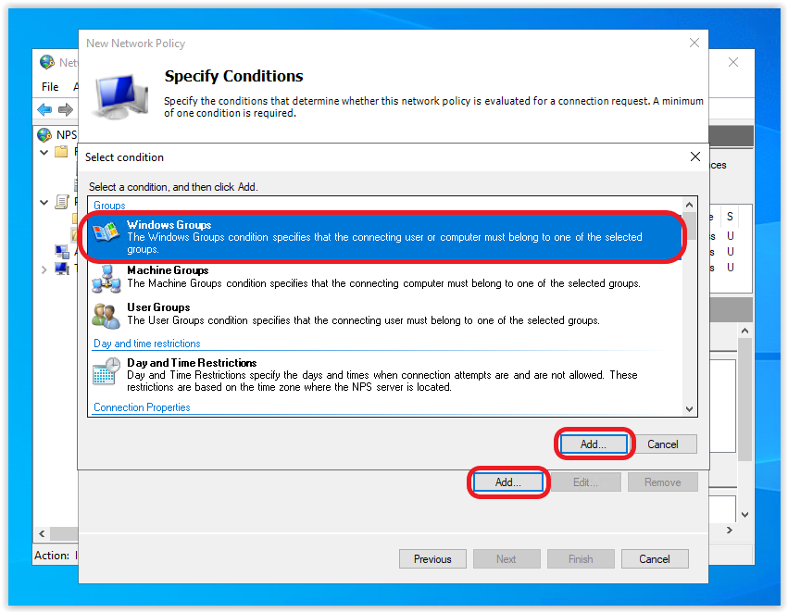Go back using the blue left arrow in NPS toolbar
788x613 pixels.
pos(44,109)
